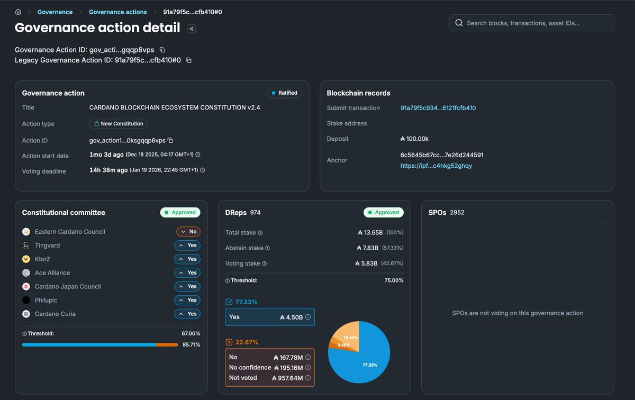635x400 pixels.
Task: Go to home via breadcrumb house icon
Action: [x=19, y=12]
